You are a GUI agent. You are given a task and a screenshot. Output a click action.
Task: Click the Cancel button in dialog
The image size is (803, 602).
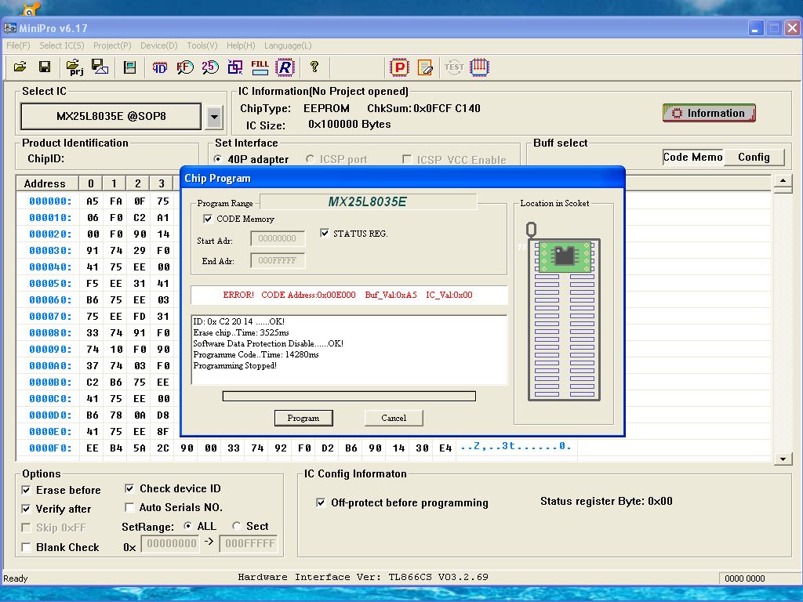394,418
